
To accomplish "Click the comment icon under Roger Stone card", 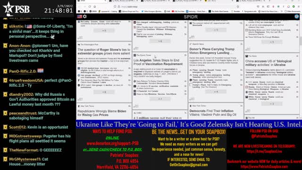I will [x=81, y=99].
